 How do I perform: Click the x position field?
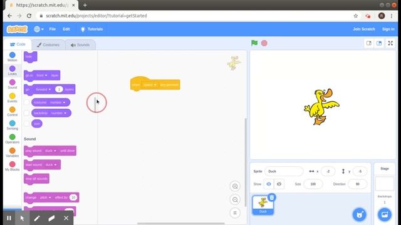coord(328,171)
